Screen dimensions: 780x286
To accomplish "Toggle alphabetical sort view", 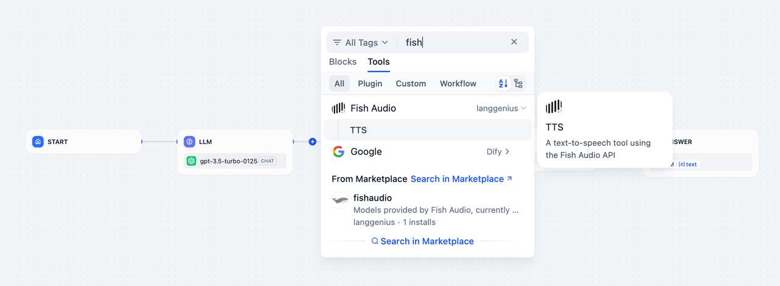I will pos(503,84).
